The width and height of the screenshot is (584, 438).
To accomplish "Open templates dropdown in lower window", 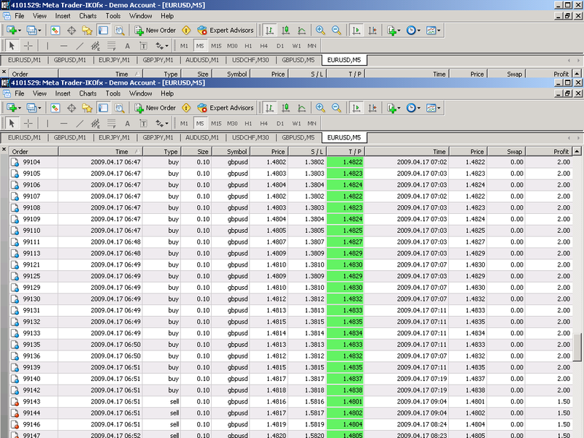I will [x=433, y=108].
